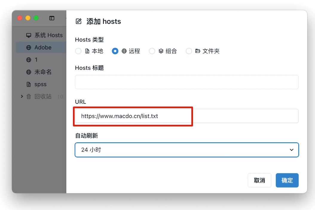Click the globe icon beside 未命名
This screenshot has width=315, height=210.
29,72
